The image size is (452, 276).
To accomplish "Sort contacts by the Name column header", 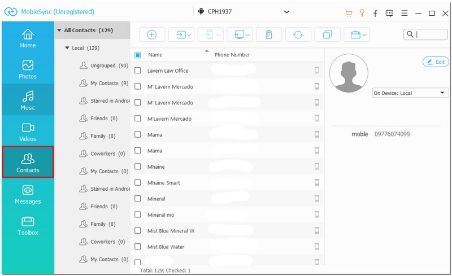I will 155,55.
